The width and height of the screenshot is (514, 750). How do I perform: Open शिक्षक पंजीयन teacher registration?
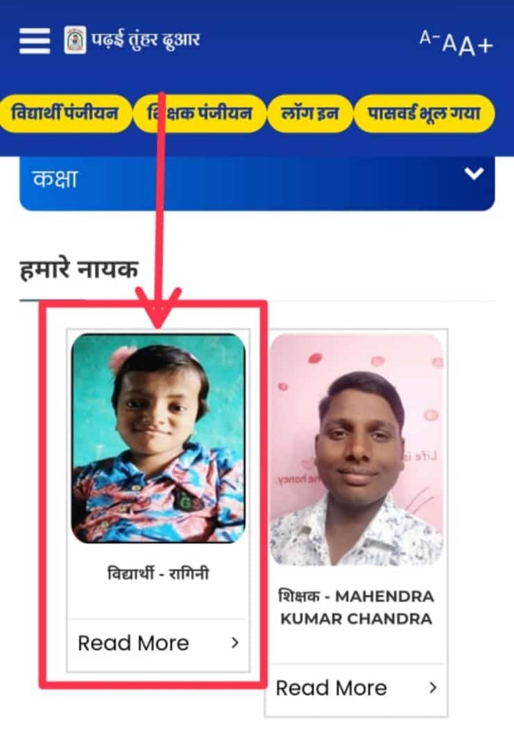tap(200, 113)
